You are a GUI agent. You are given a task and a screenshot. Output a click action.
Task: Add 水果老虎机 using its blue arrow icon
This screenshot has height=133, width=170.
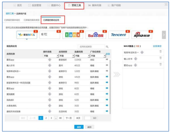click(x=107, y=105)
